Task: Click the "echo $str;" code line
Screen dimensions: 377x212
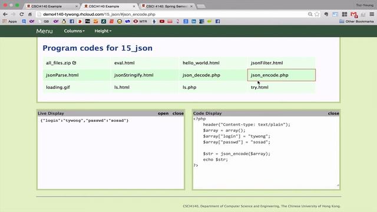Action: tap(215, 160)
